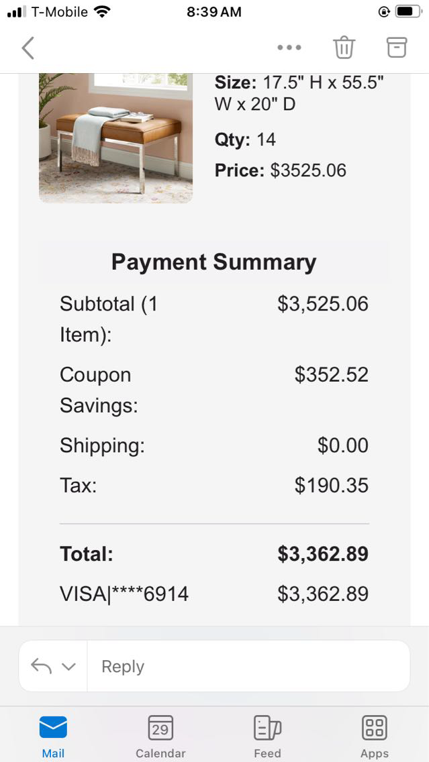Tap the Total amount $3,362.89
Viewport: 429px width, 762px height.
(323, 554)
